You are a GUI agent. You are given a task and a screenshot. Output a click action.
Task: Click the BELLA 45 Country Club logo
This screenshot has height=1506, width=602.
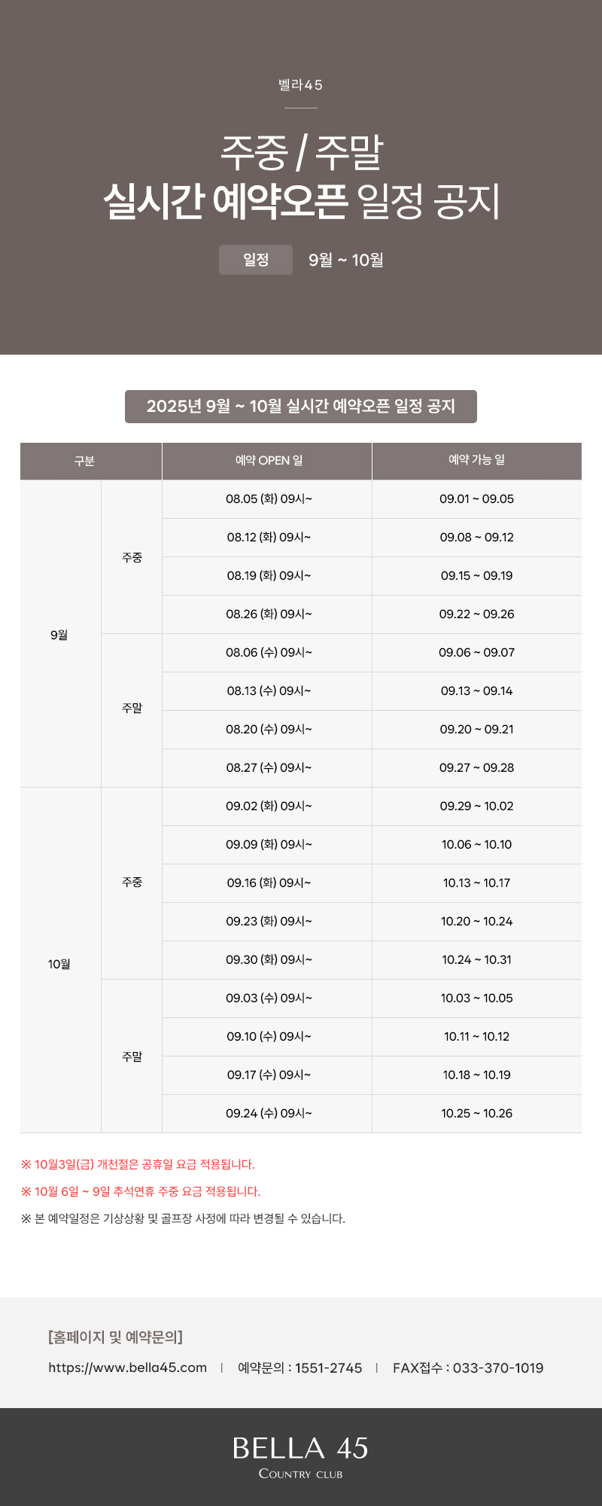pyautogui.click(x=300, y=1457)
